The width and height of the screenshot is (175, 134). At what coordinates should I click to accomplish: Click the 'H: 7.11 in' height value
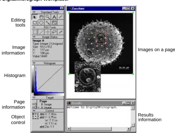click(x=51, y=123)
